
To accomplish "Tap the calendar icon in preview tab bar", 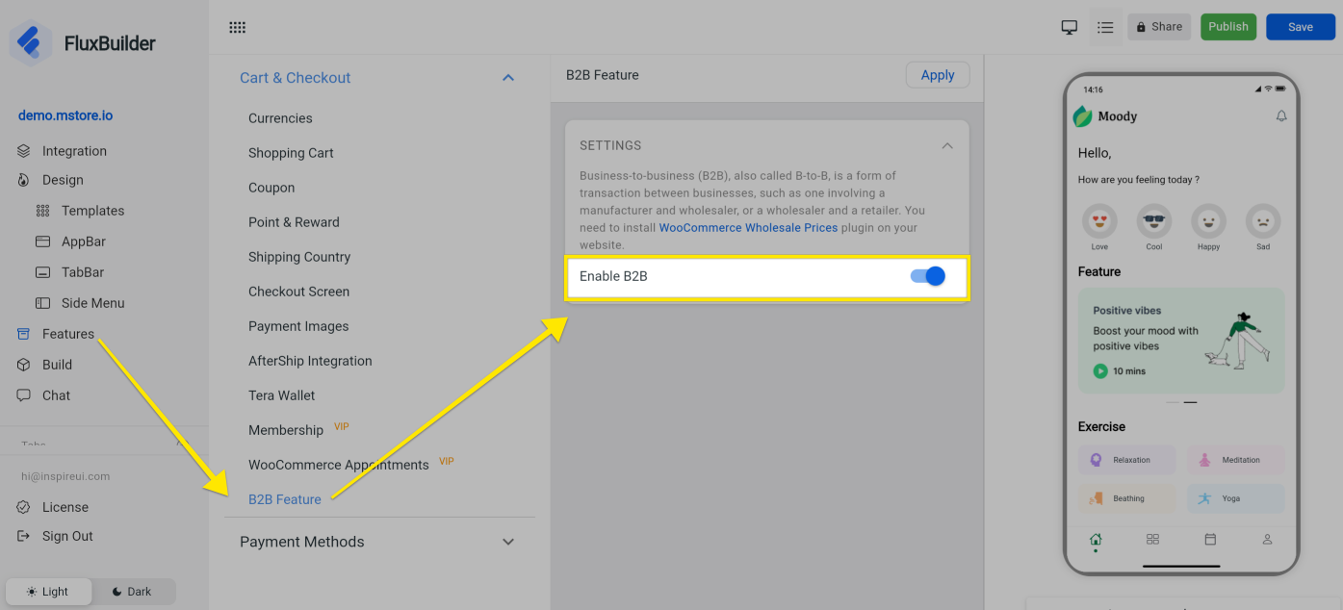I will (x=1210, y=539).
